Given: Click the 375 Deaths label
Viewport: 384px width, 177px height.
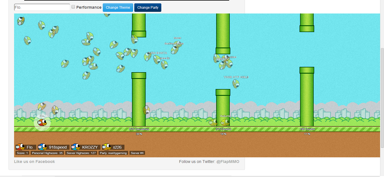Looking at the screenshot, I should pyautogui.click(x=223, y=129).
